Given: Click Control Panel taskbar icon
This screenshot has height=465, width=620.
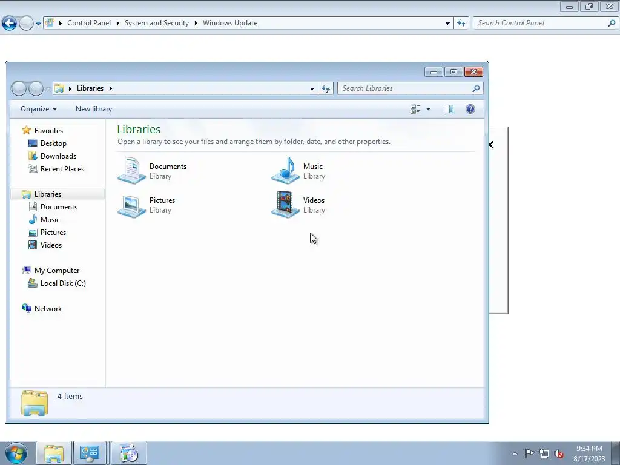Looking at the screenshot, I should point(90,453).
